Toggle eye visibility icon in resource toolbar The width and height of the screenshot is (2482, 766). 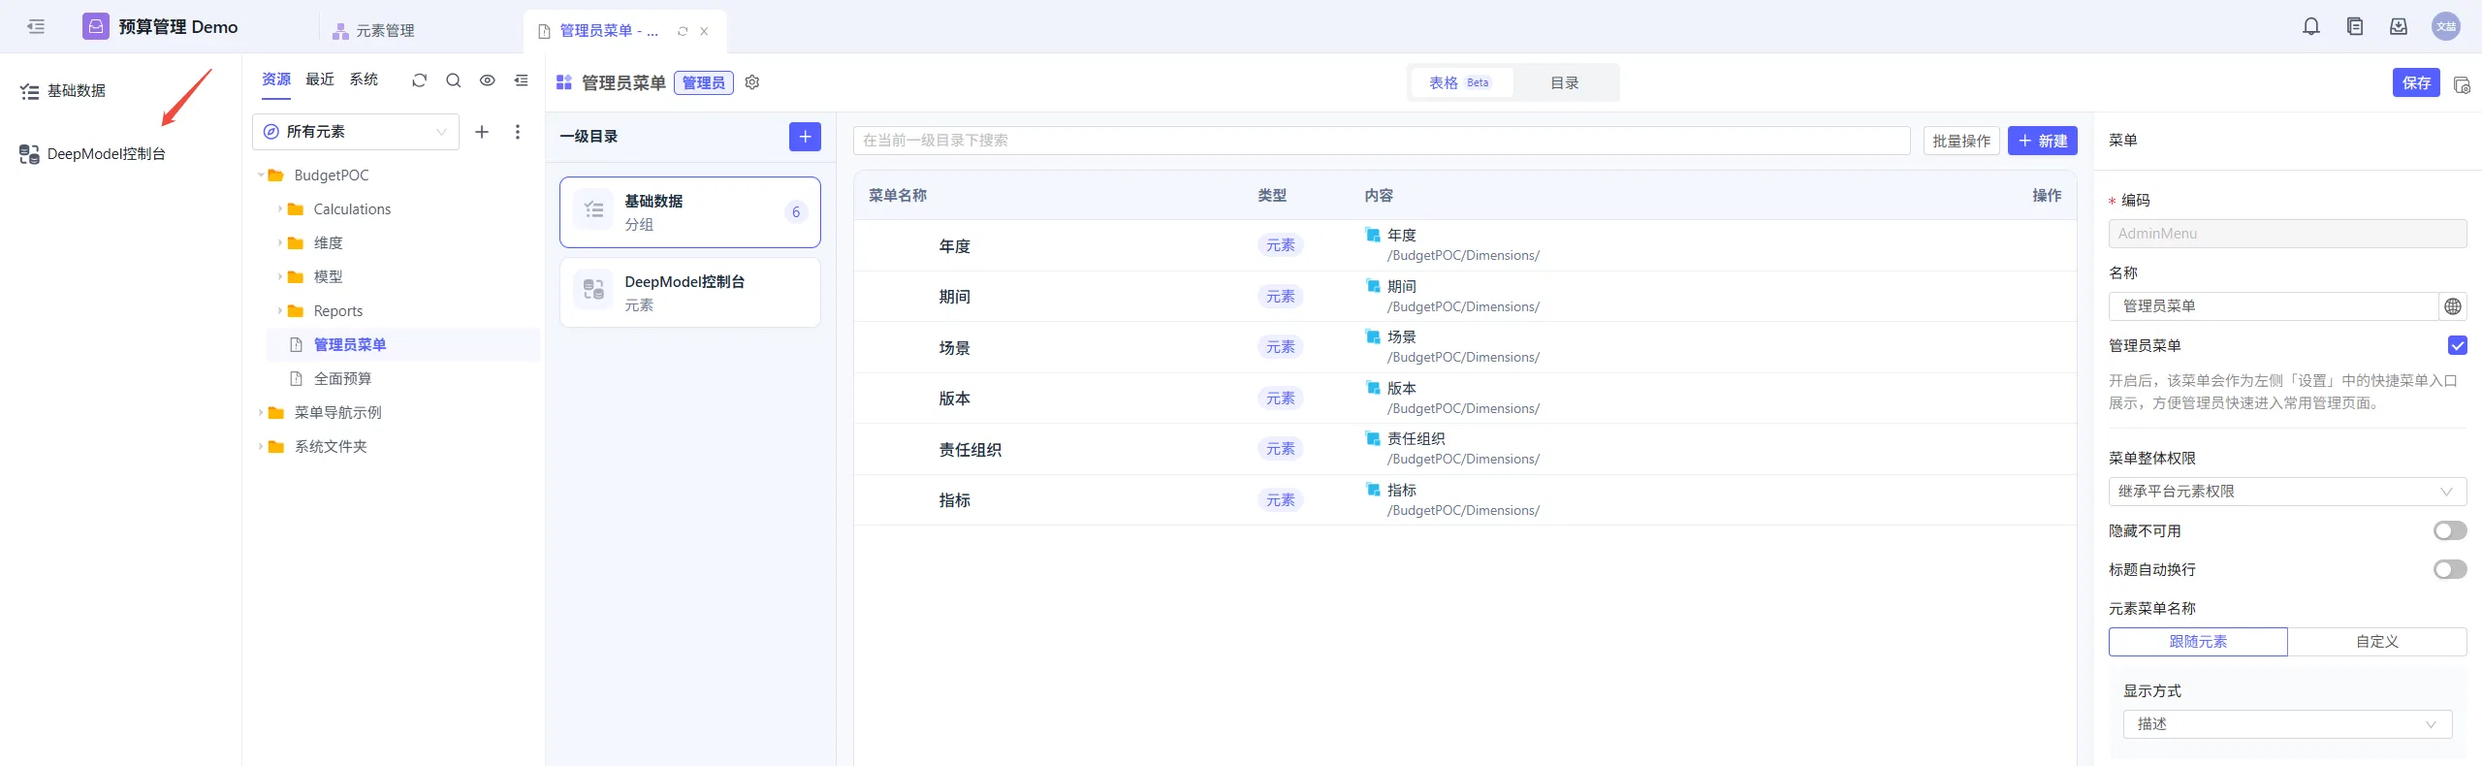coord(487,80)
